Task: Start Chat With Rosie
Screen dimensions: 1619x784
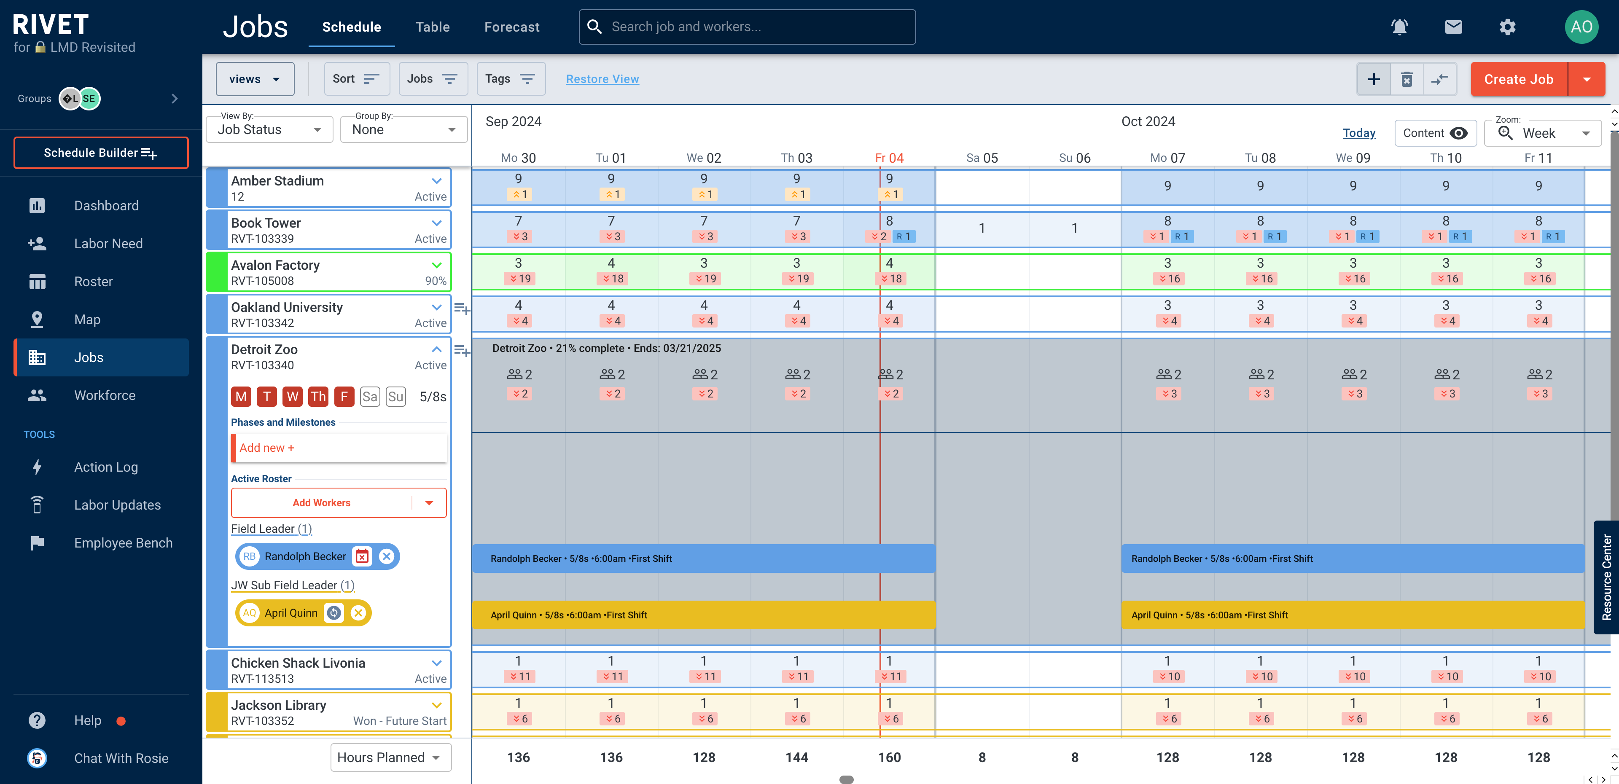Action: (x=101, y=758)
